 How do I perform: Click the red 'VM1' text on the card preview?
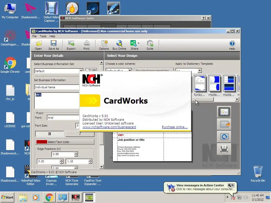tap(121, 135)
